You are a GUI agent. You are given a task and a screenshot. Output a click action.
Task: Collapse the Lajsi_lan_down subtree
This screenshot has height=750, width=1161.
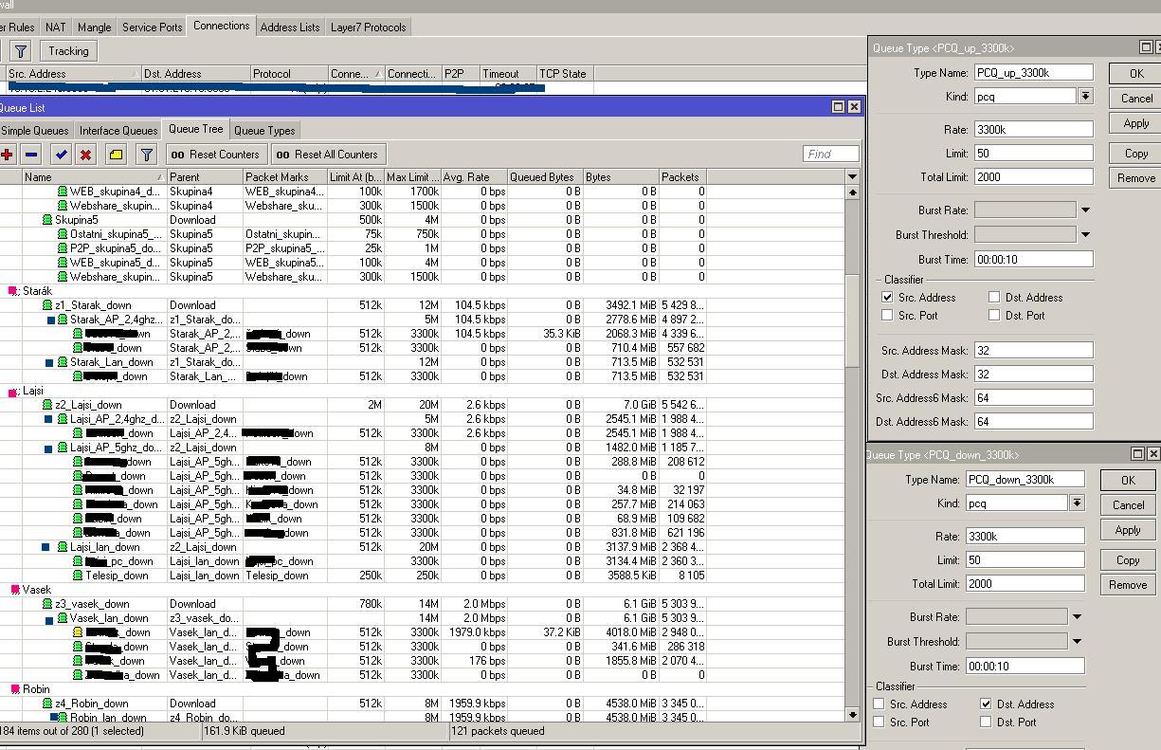[x=45, y=547]
